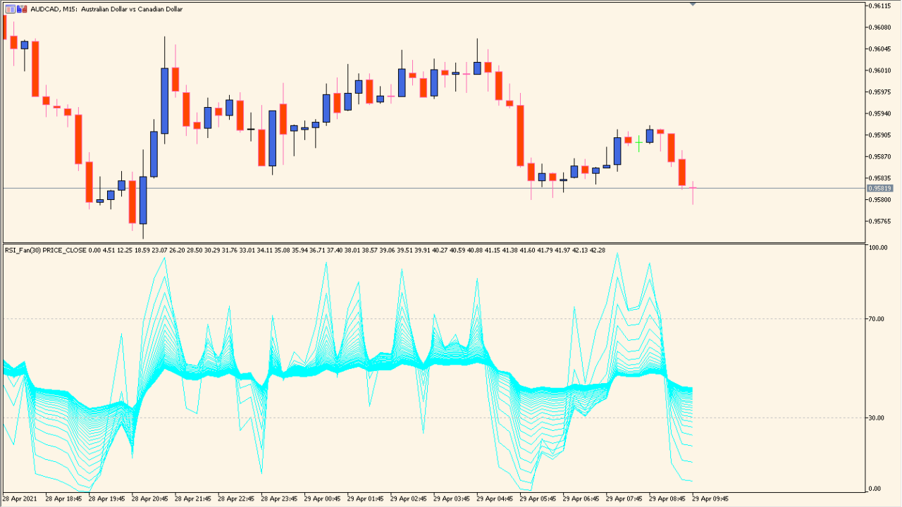The width and height of the screenshot is (902, 507).
Task: Click the 29 Apr 05:45 time label
Action: (539, 499)
